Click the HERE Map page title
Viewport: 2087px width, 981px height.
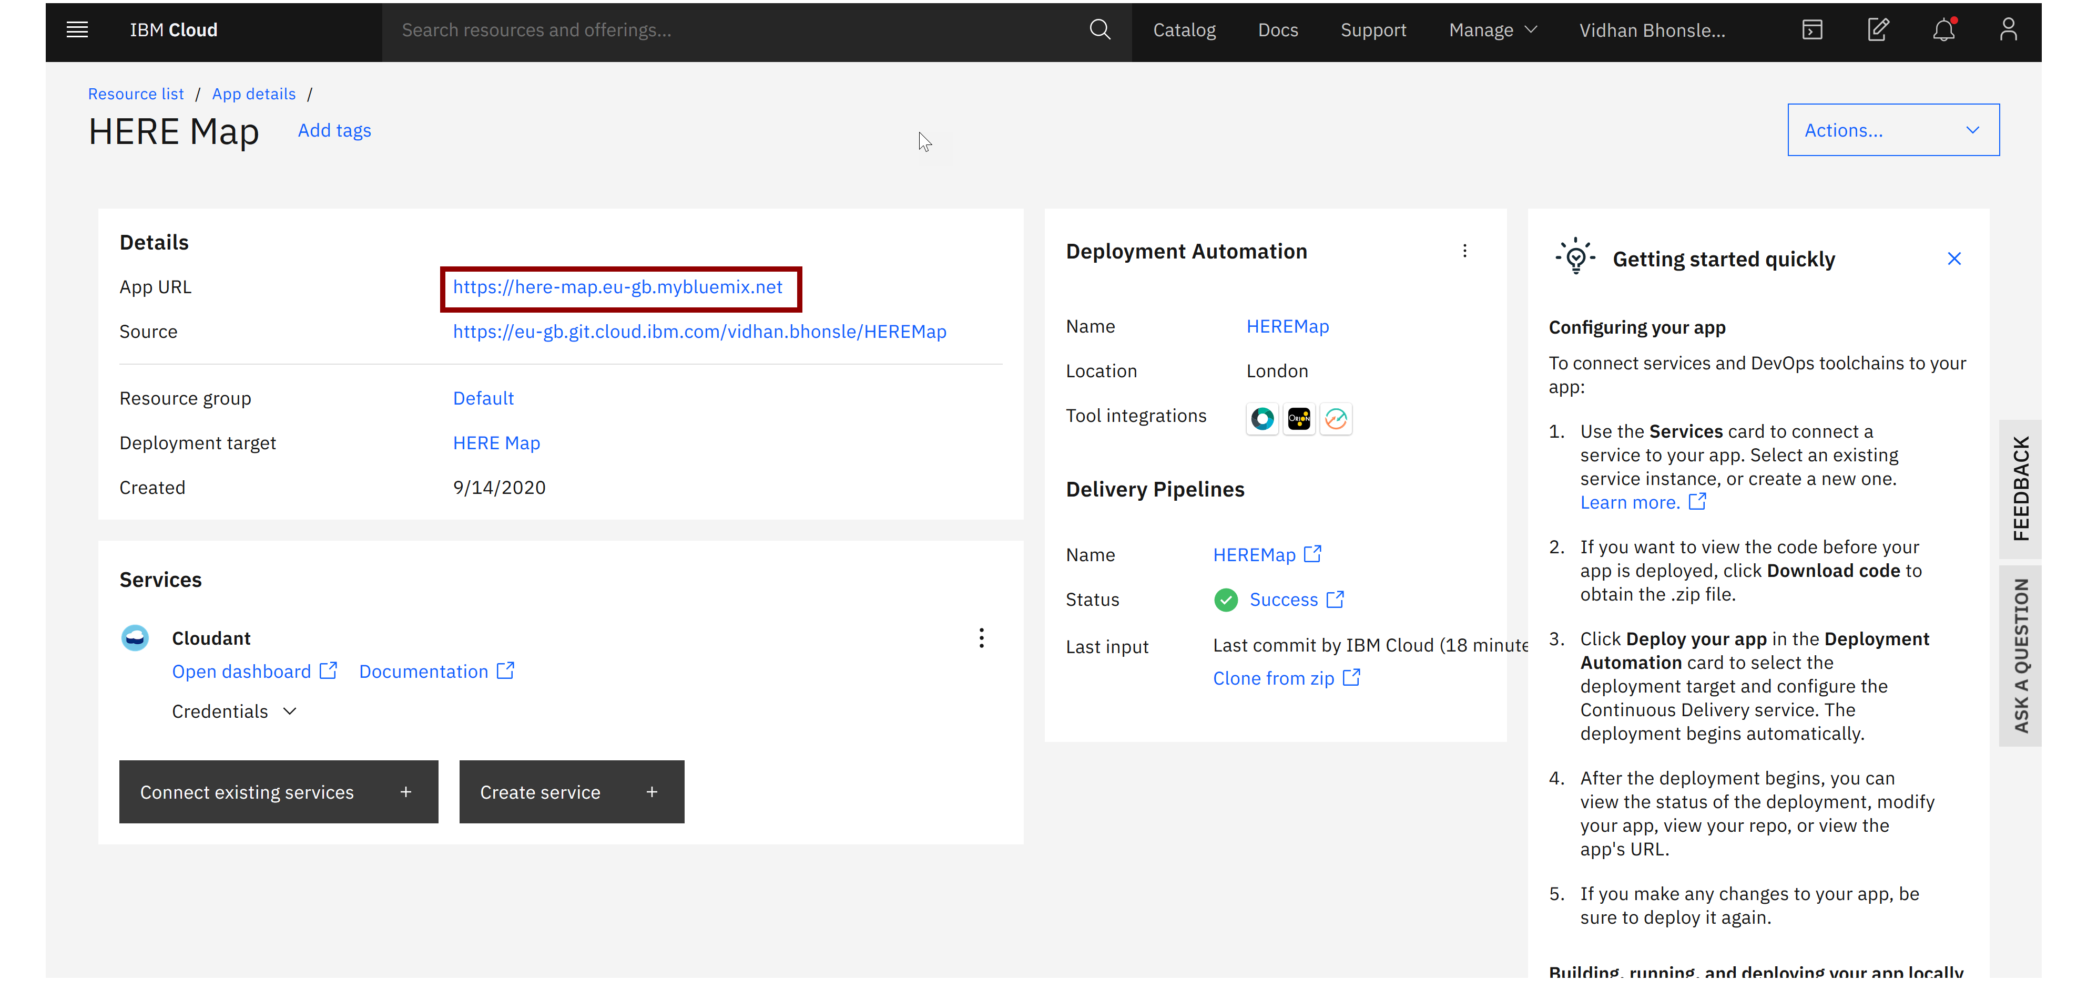click(x=174, y=131)
